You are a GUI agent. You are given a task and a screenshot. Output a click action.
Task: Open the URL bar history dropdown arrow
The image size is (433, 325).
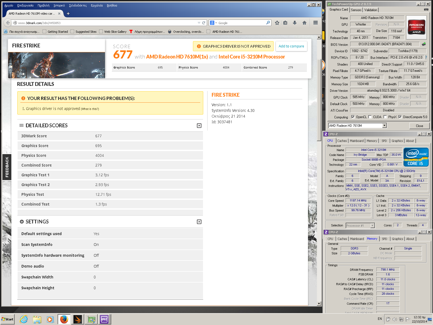point(199,23)
